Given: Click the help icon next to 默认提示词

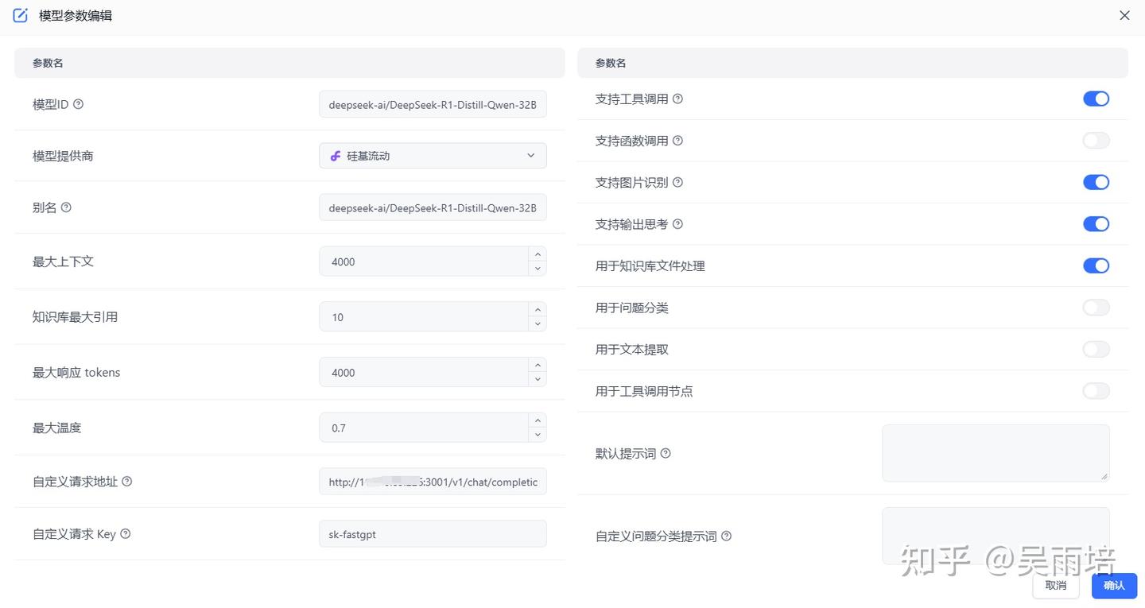Looking at the screenshot, I should click(666, 453).
